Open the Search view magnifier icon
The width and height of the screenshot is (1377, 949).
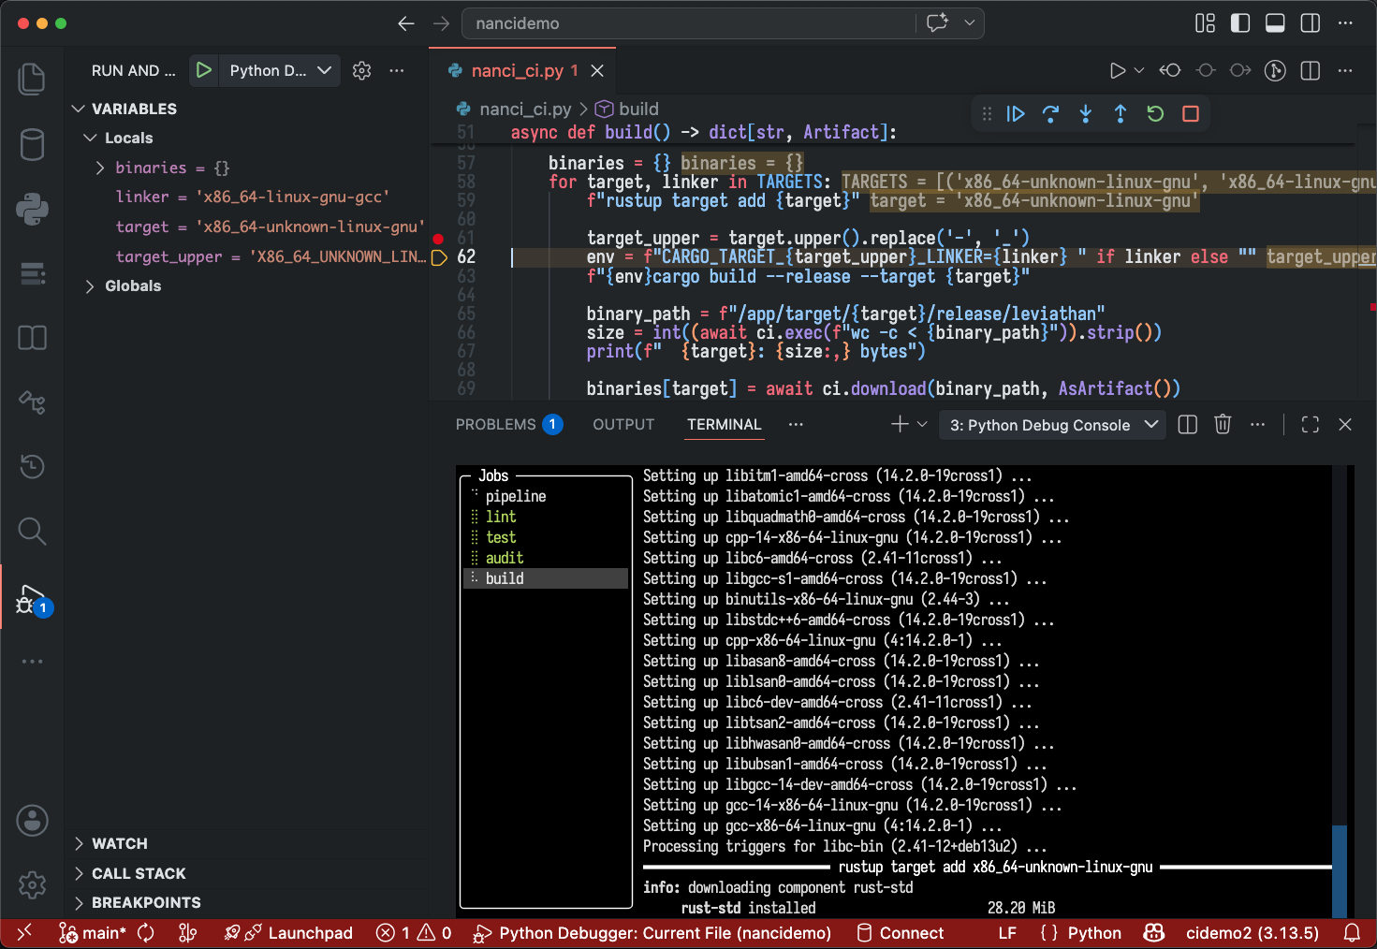(32, 531)
